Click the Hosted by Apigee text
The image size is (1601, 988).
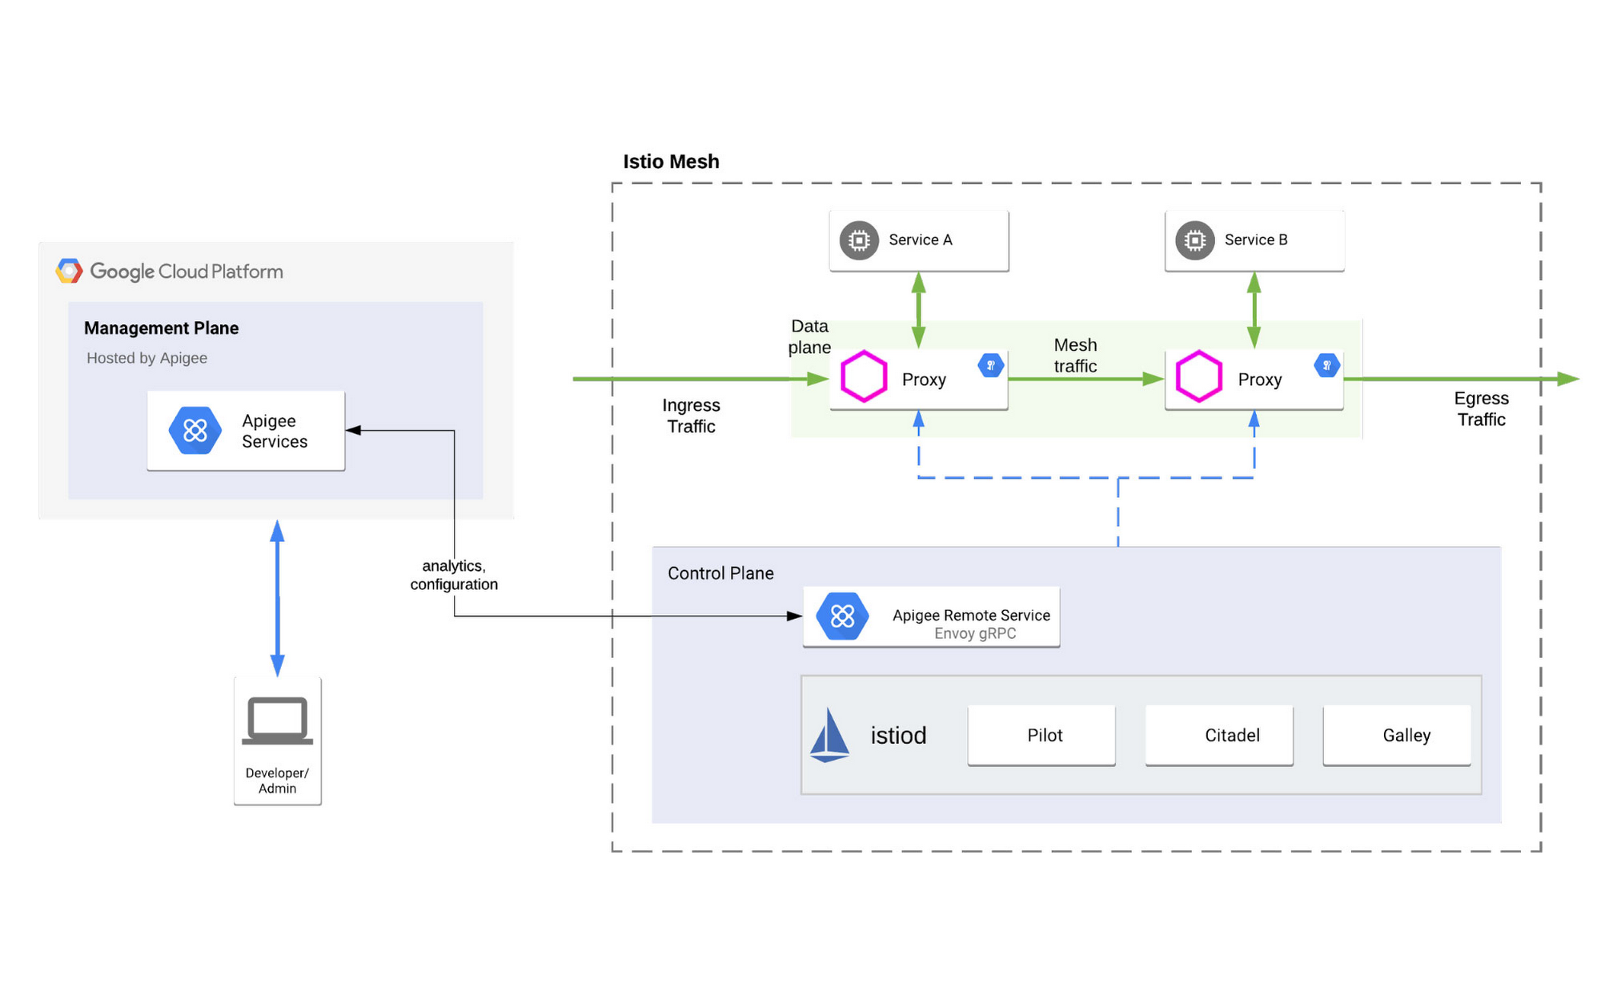pos(146,358)
